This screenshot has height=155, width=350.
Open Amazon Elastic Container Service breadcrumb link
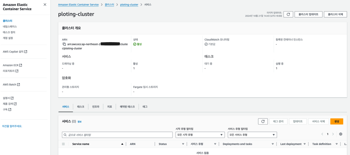click(x=78, y=5)
